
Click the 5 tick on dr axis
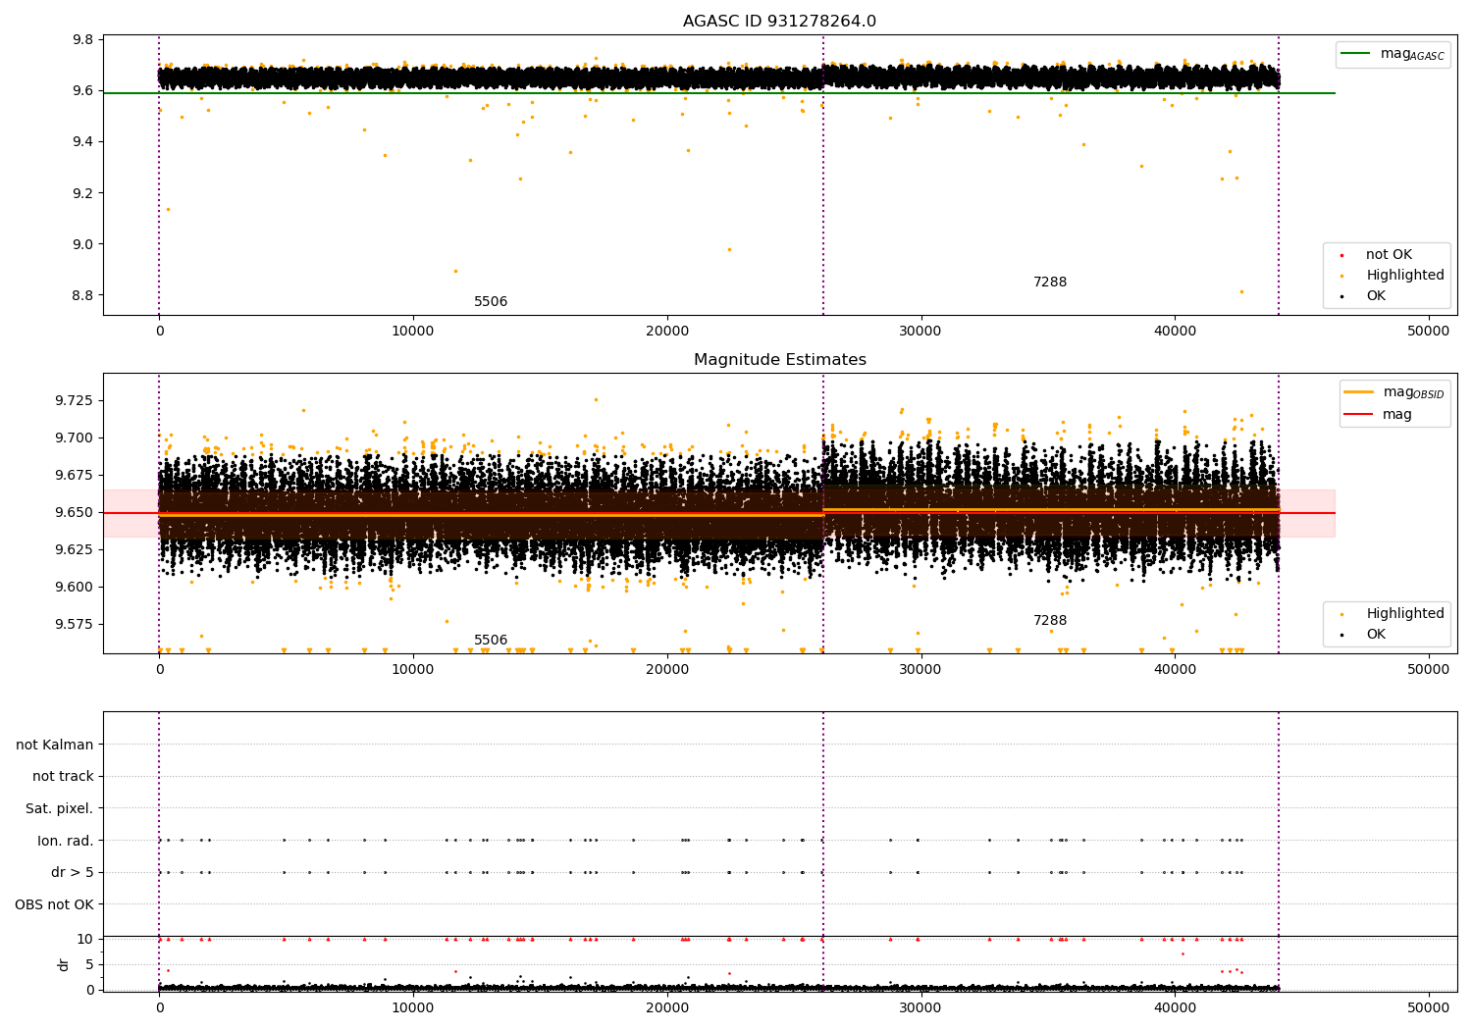90,964
